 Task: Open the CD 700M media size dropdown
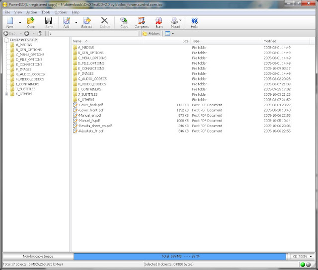[302, 257]
